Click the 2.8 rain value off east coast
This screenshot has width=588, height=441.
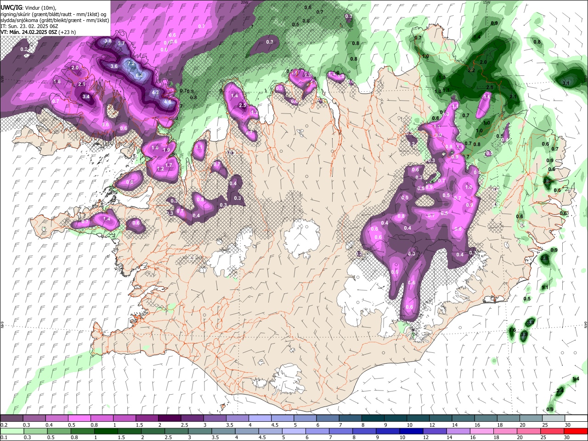pos(545,259)
